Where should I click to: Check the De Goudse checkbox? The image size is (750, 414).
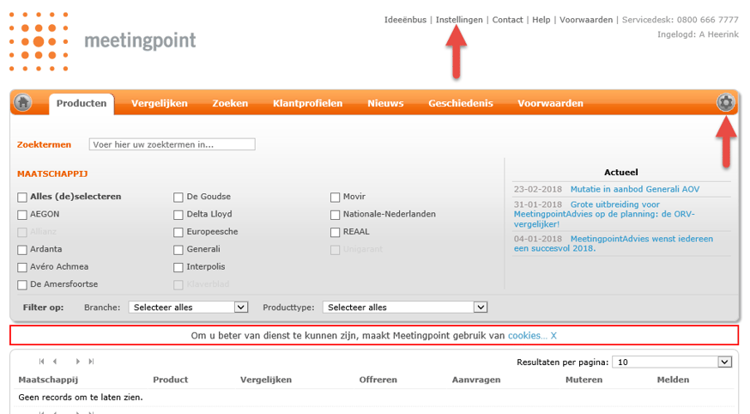(178, 198)
